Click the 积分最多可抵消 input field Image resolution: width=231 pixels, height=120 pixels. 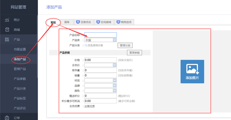tap(100, 101)
